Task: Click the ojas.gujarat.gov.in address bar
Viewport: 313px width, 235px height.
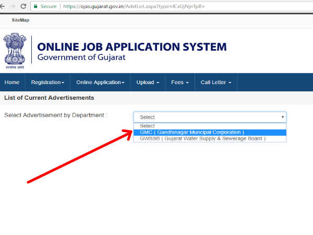Action: 172,6
